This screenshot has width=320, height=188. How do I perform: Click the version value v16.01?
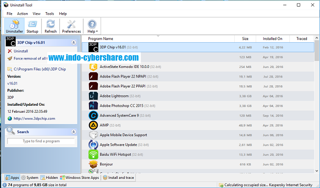coord(12,83)
